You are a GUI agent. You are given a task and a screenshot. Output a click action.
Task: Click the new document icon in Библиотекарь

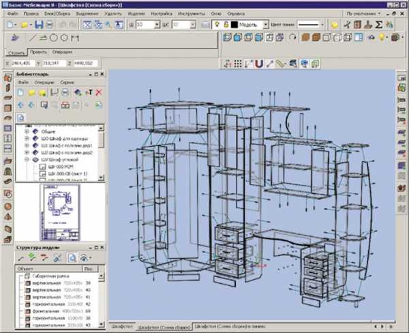(21, 92)
